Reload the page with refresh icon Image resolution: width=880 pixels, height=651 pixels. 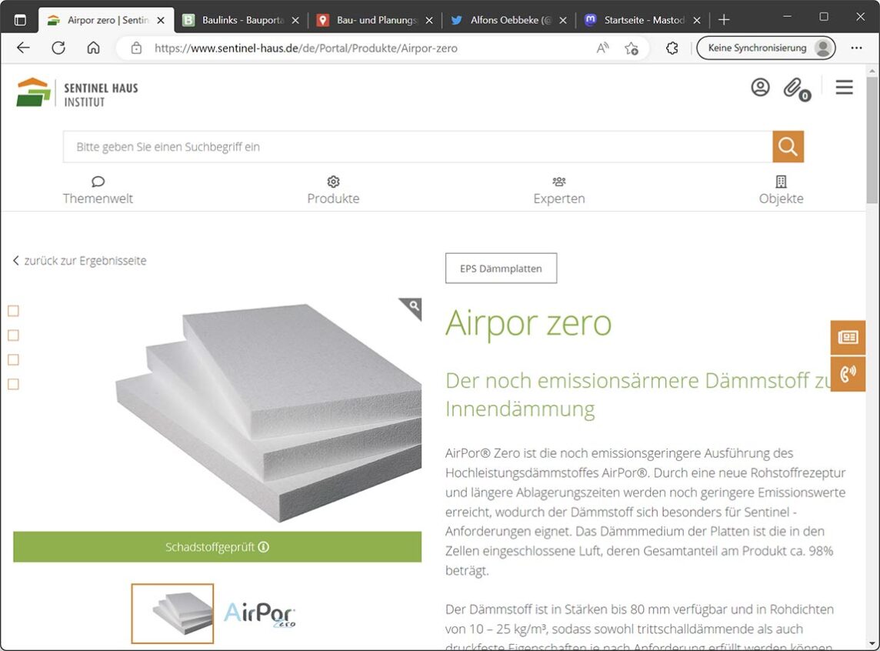pos(58,48)
